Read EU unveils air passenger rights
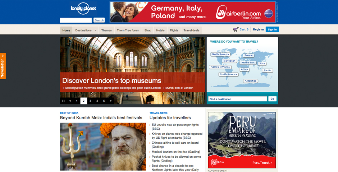338x172 pixels. click(175, 127)
